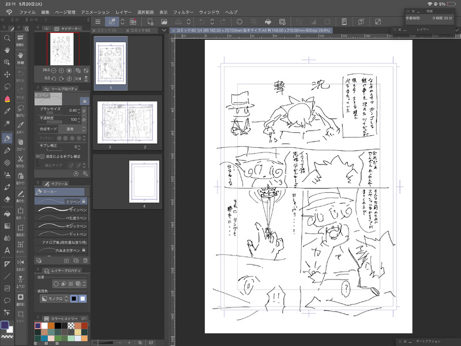This screenshot has height=346, width=461.
Task: Select the Blend tool
Action: tap(7, 238)
